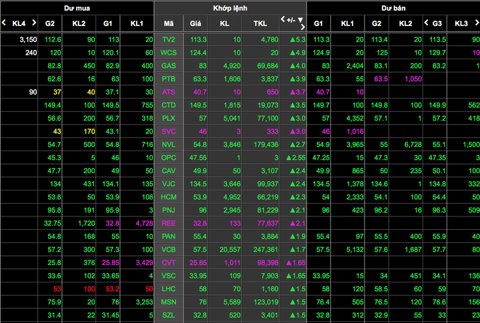Click the left chevron before the +/- header
This screenshot has height=323, width=480.
(283, 20)
